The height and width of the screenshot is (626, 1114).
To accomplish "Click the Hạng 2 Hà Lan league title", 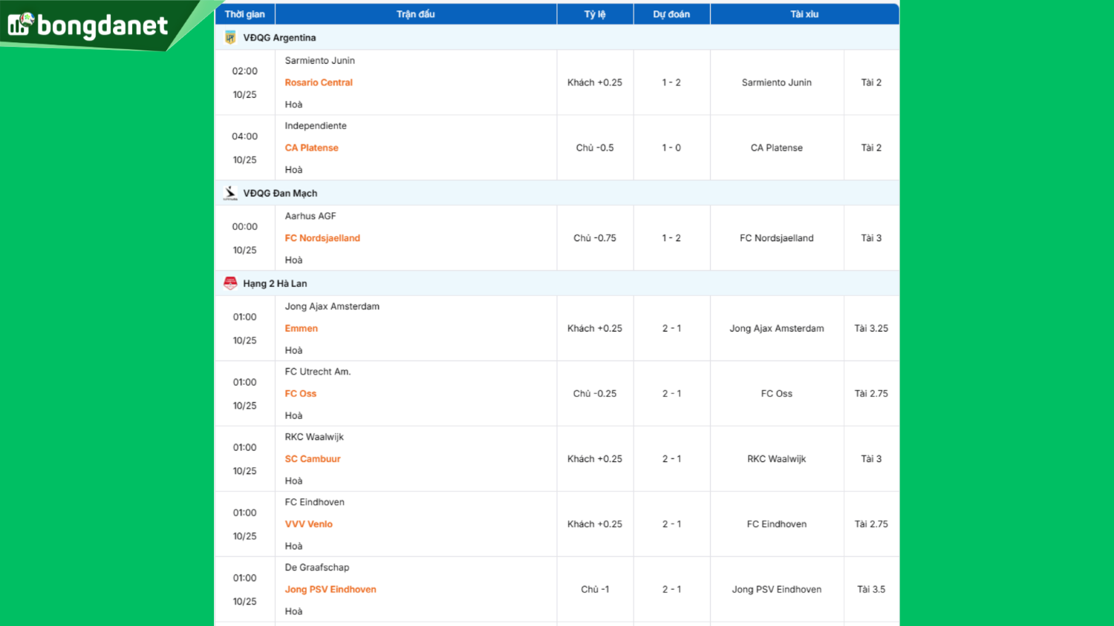I will [x=275, y=283].
